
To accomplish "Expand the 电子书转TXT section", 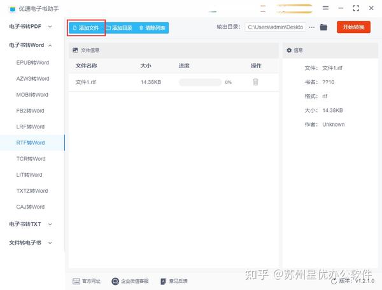I will pos(31,224).
